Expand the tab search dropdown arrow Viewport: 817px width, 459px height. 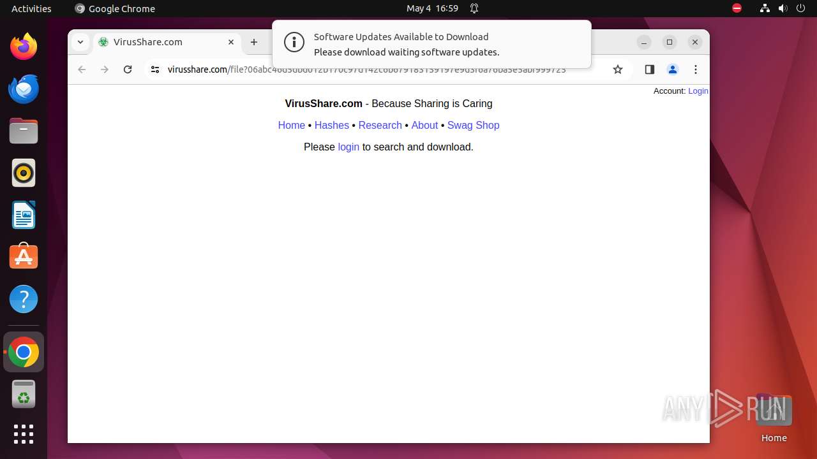tap(80, 42)
